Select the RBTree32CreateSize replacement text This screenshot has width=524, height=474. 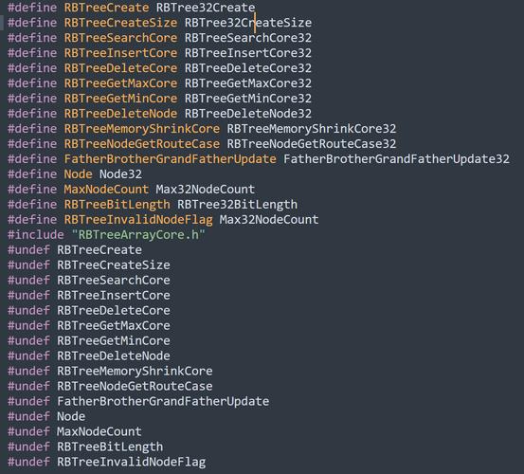[248, 23]
